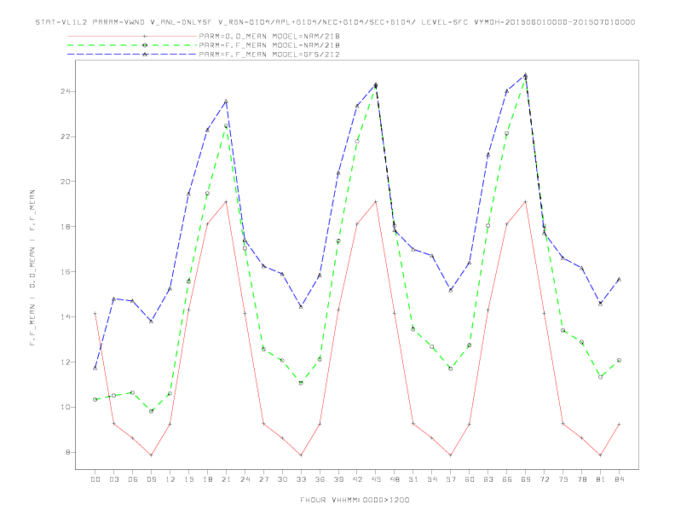Click y-axis tick label 22
The width and height of the screenshot is (675, 522).
66,136
